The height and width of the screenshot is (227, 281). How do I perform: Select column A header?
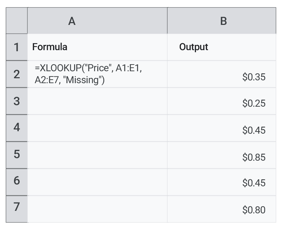click(97, 21)
